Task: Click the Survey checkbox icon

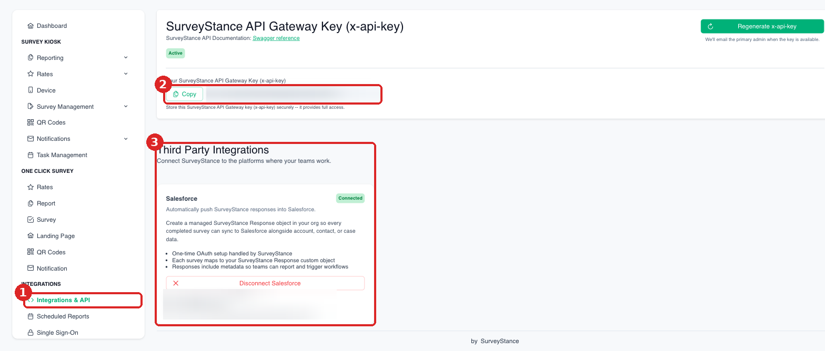Action: [x=31, y=220]
